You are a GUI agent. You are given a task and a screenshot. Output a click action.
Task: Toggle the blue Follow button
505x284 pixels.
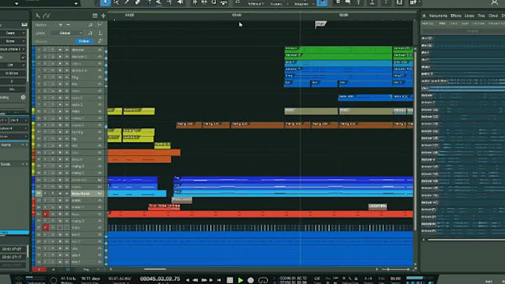pos(84,42)
